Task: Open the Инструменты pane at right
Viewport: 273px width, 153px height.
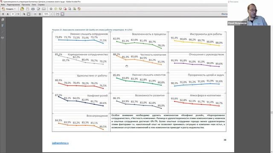Action: click(x=224, y=14)
